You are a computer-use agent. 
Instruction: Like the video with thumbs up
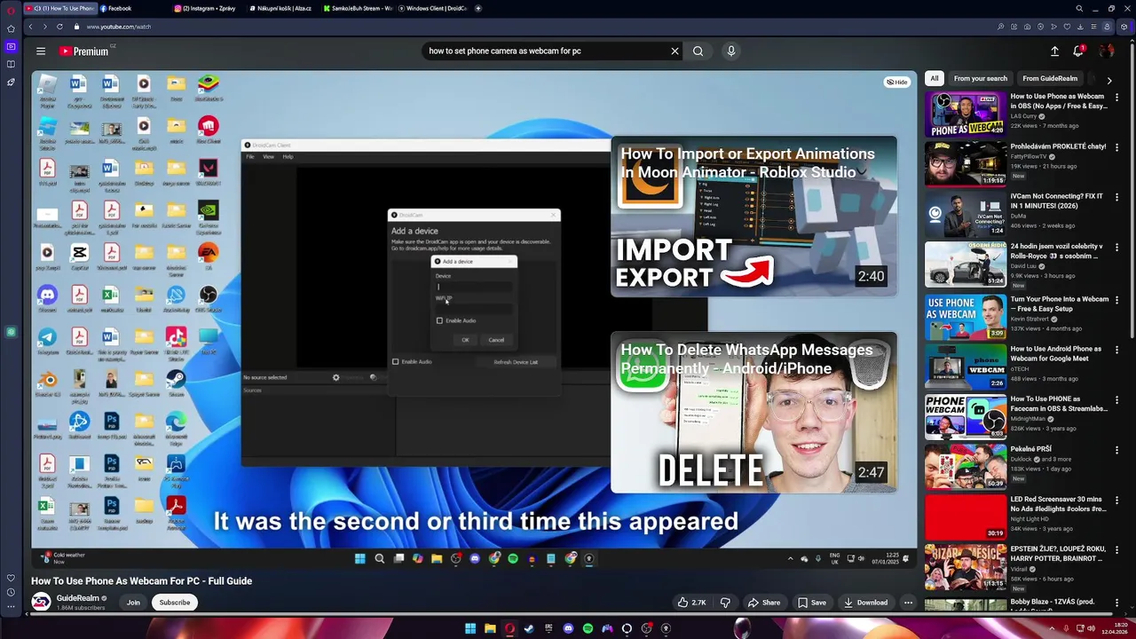[691, 603]
